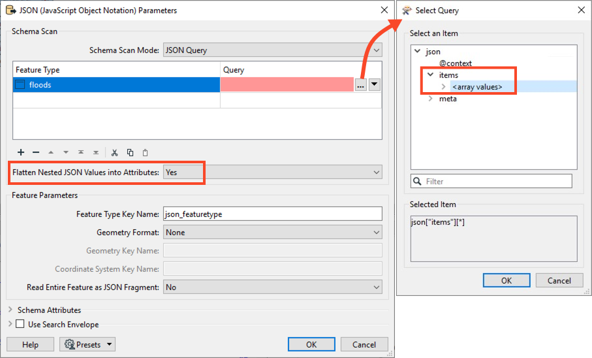Click the search icon in Filter box
This screenshot has width=592, height=358.
(417, 181)
